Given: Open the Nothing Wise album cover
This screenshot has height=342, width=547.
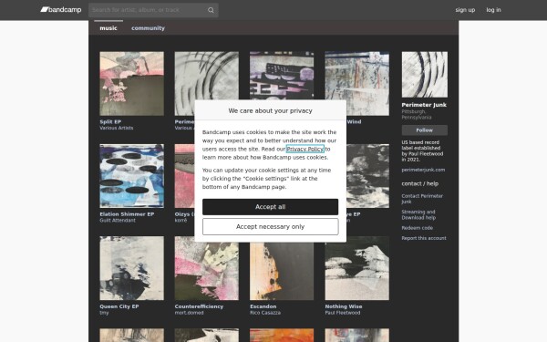Looking at the screenshot, I should tap(357, 268).
